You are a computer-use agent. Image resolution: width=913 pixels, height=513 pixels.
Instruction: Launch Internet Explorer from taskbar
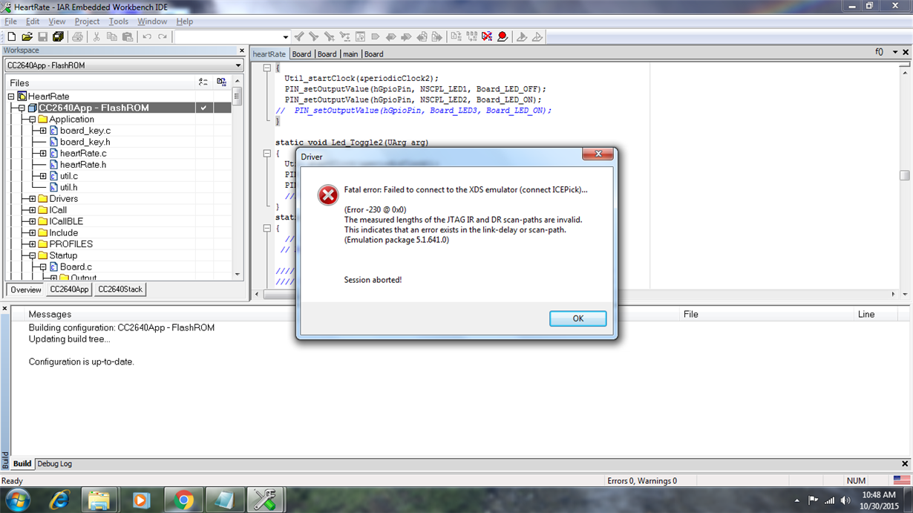click(x=59, y=500)
